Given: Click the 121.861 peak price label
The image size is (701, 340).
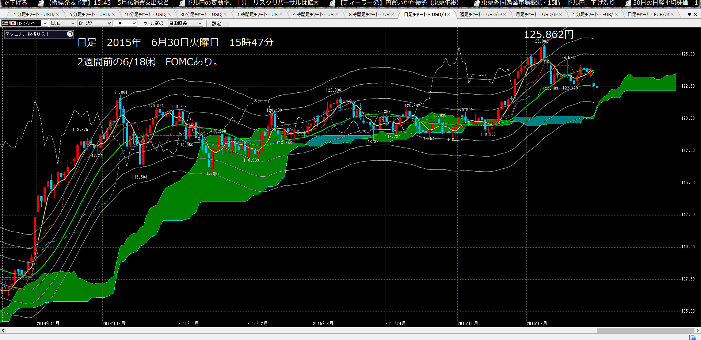Looking at the screenshot, I should tap(120, 92).
